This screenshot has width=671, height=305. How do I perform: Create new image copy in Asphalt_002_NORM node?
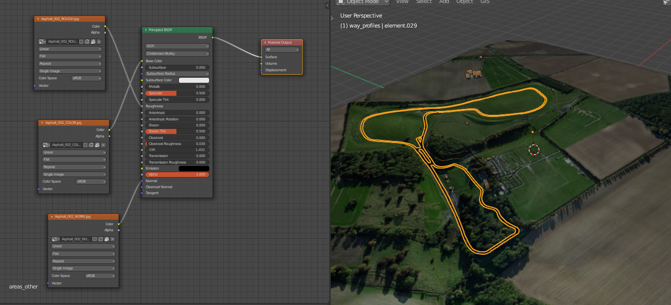(x=101, y=239)
